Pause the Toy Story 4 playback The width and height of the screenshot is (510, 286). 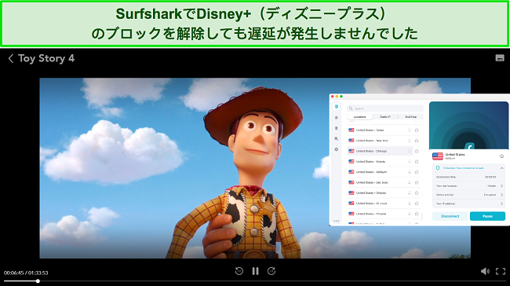255,271
